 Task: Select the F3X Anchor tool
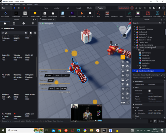click(123, 71)
